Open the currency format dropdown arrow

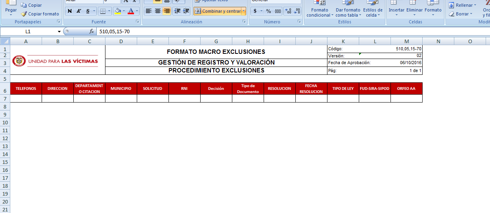pyautogui.click(x=261, y=11)
